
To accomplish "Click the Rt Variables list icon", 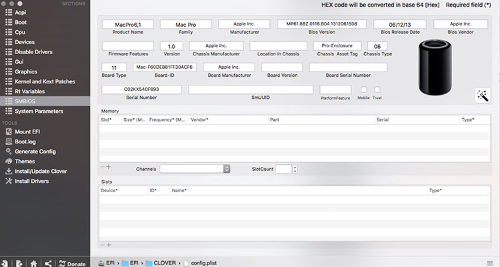I will (9, 91).
